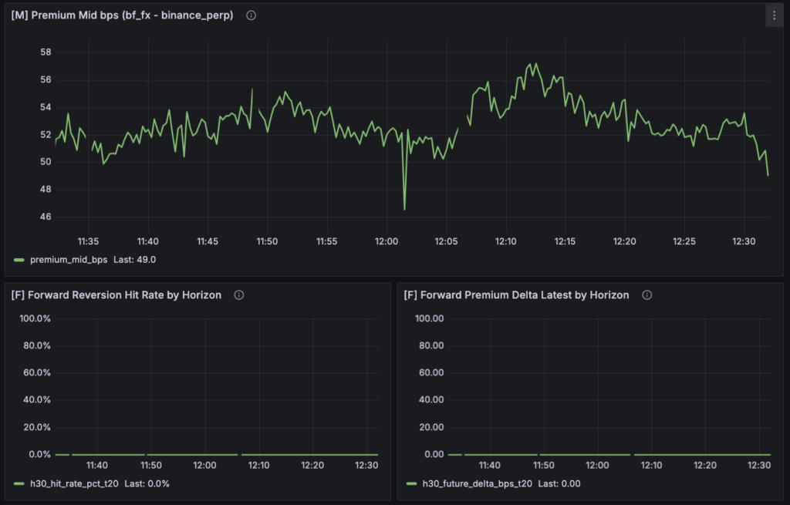The height and width of the screenshot is (505, 790).
Task: Click the green series icon for h30_future_delta_bps_t20
Action: tap(412, 483)
